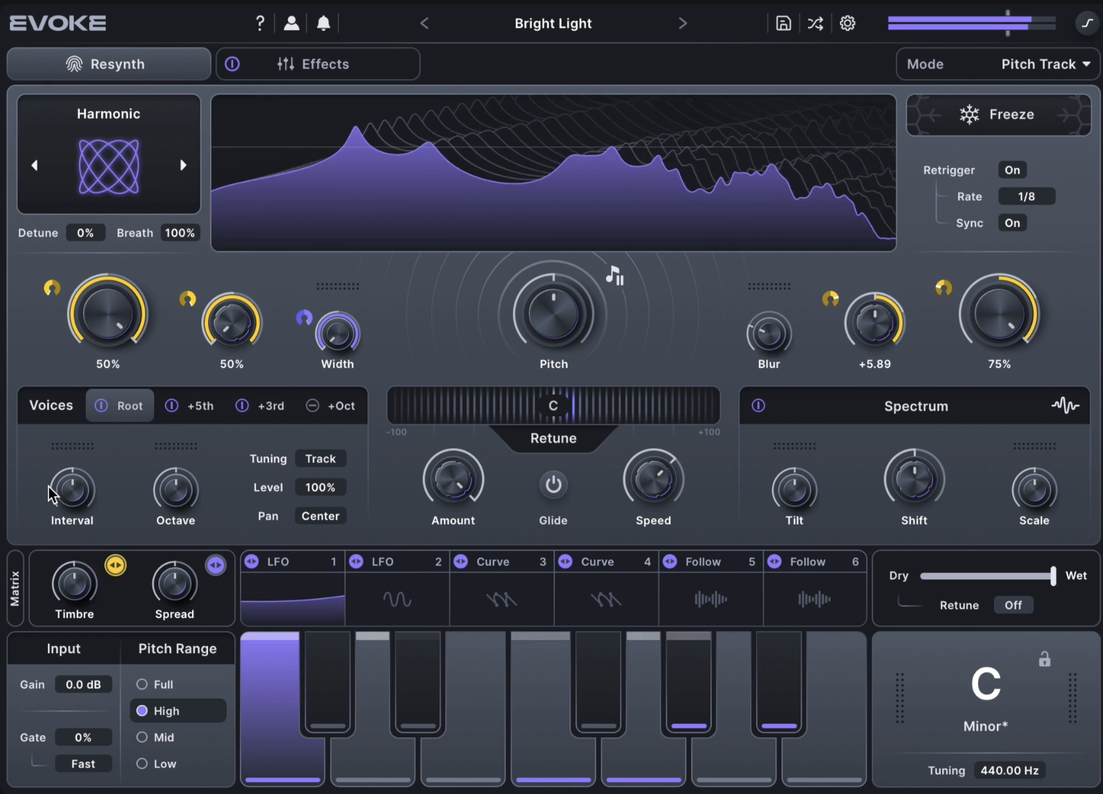Toggle Retrigger On button

tap(1012, 170)
